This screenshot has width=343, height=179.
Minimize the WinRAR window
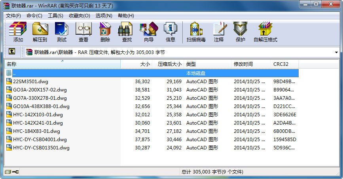tap(305, 4)
